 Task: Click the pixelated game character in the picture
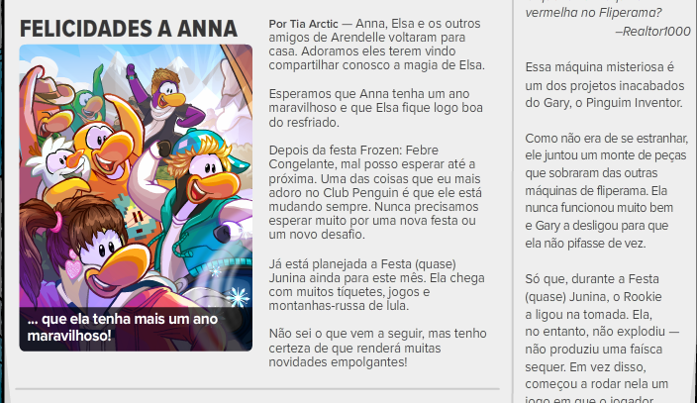tap(136, 218)
